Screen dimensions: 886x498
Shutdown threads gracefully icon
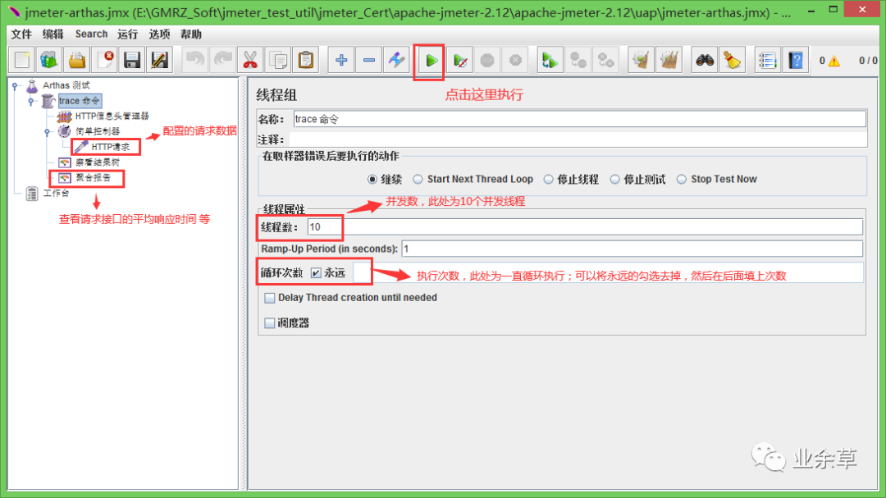click(x=514, y=60)
